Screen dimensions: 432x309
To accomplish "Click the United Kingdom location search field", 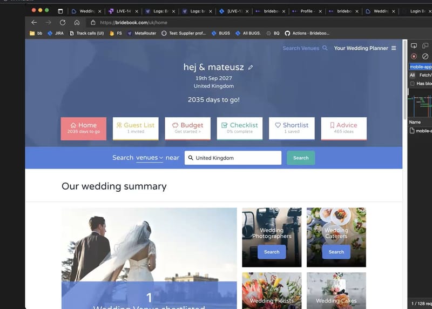I will click(x=233, y=158).
